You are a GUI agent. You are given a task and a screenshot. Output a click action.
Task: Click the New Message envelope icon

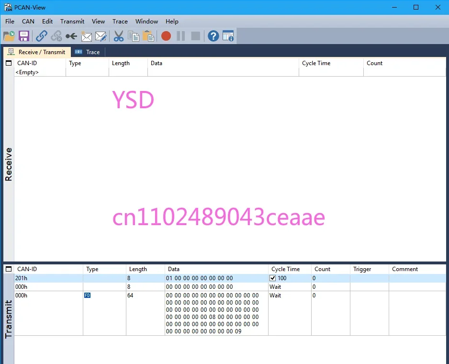(86, 36)
